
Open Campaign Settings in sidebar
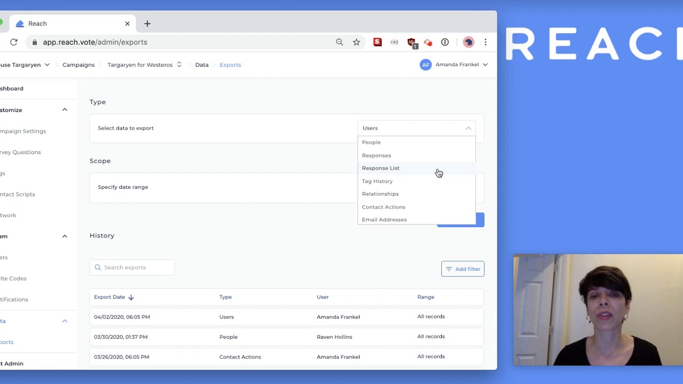[x=23, y=131]
